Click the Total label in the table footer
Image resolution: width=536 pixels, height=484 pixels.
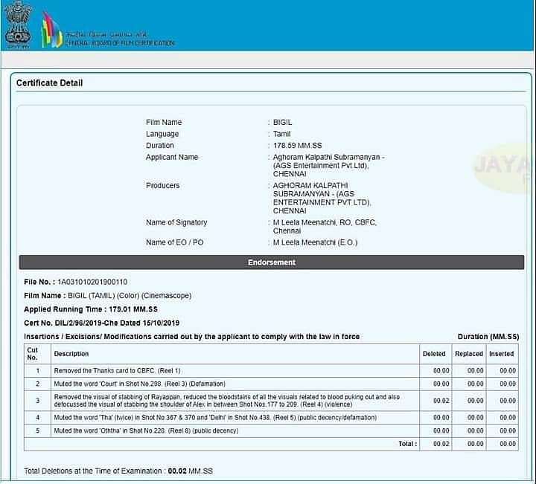tap(407, 444)
